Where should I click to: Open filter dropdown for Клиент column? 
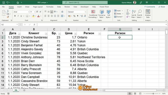46,34
